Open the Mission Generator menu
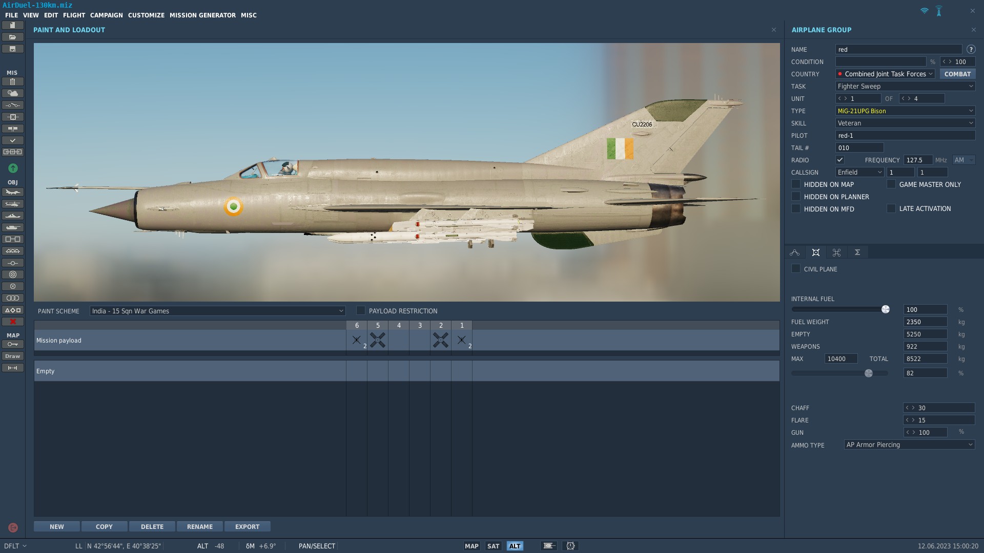Viewport: 984px width, 553px height. pyautogui.click(x=202, y=15)
